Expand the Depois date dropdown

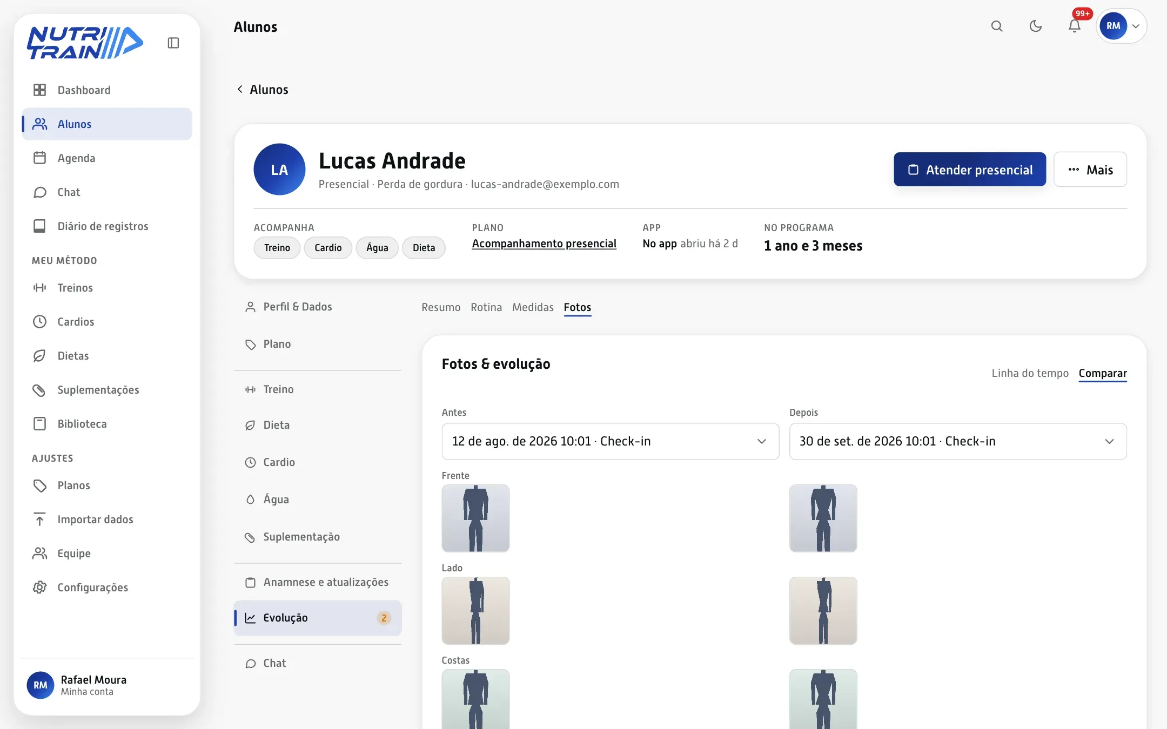pos(958,441)
